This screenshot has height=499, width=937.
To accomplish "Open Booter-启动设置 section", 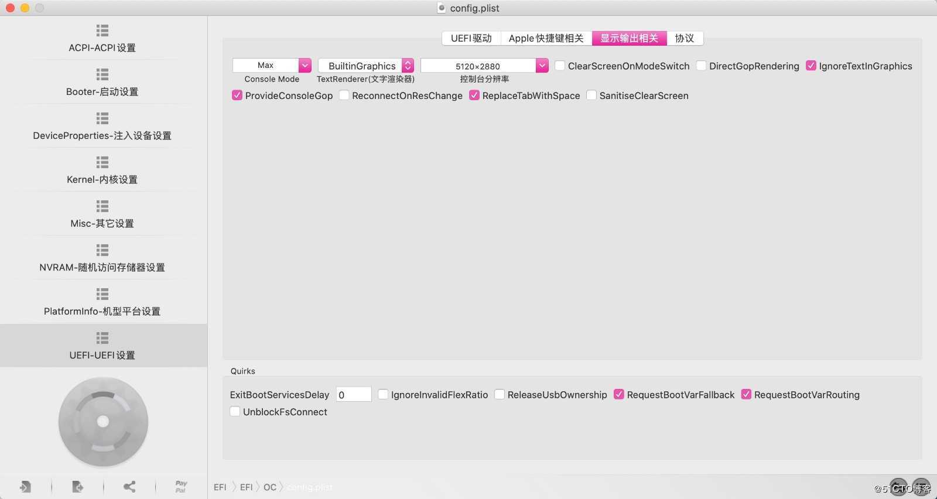I will click(102, 82).
